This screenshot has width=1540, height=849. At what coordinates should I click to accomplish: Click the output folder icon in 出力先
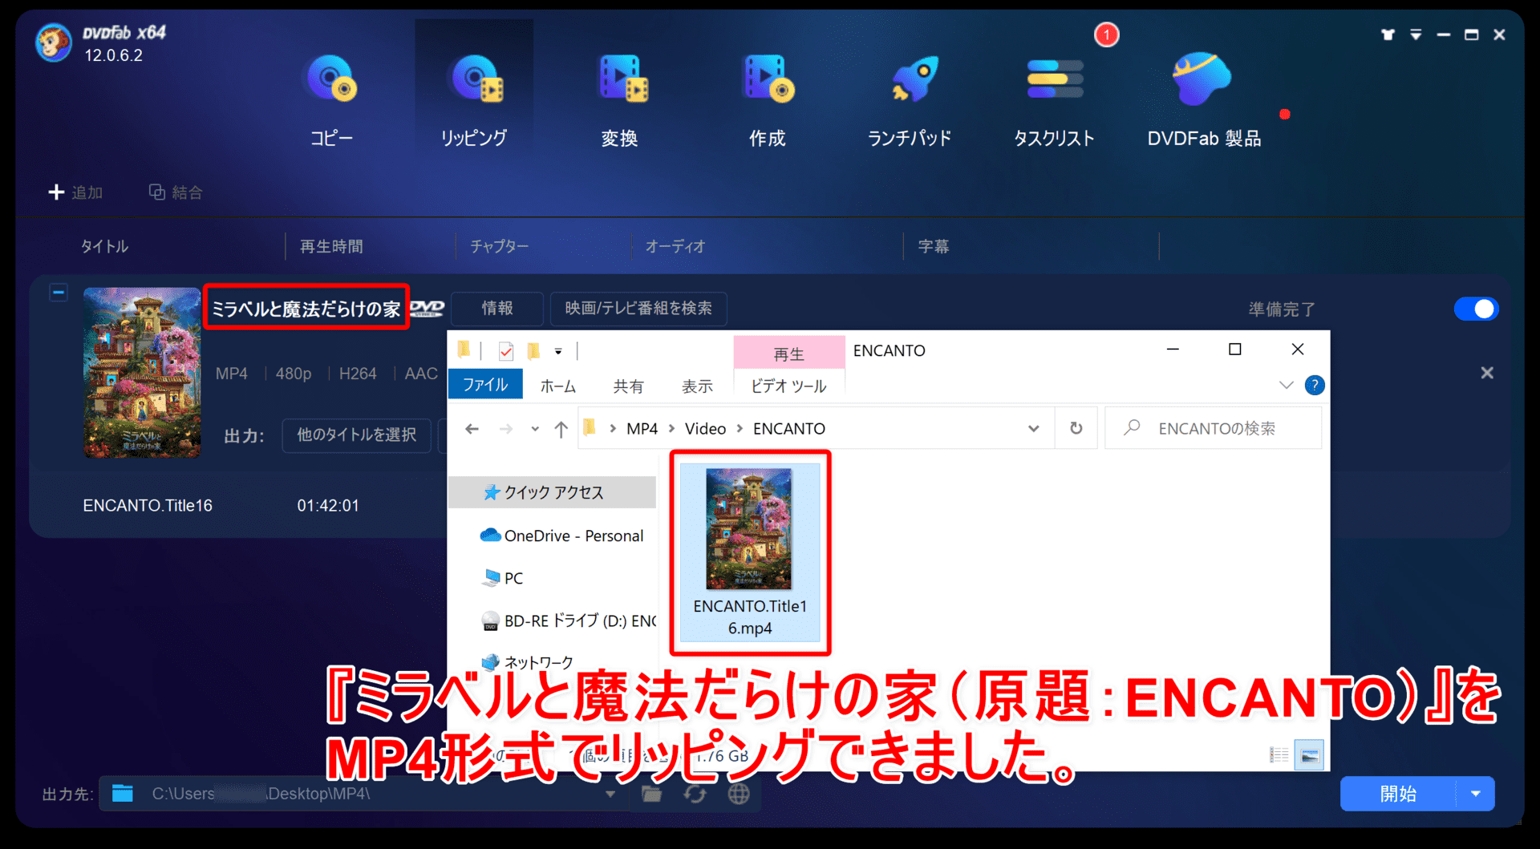[123, 794]
